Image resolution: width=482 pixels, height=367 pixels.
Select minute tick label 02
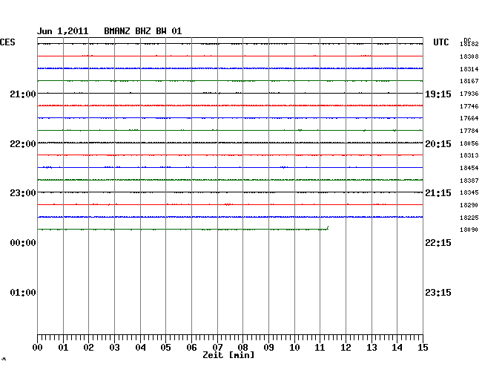click(88, 348)
